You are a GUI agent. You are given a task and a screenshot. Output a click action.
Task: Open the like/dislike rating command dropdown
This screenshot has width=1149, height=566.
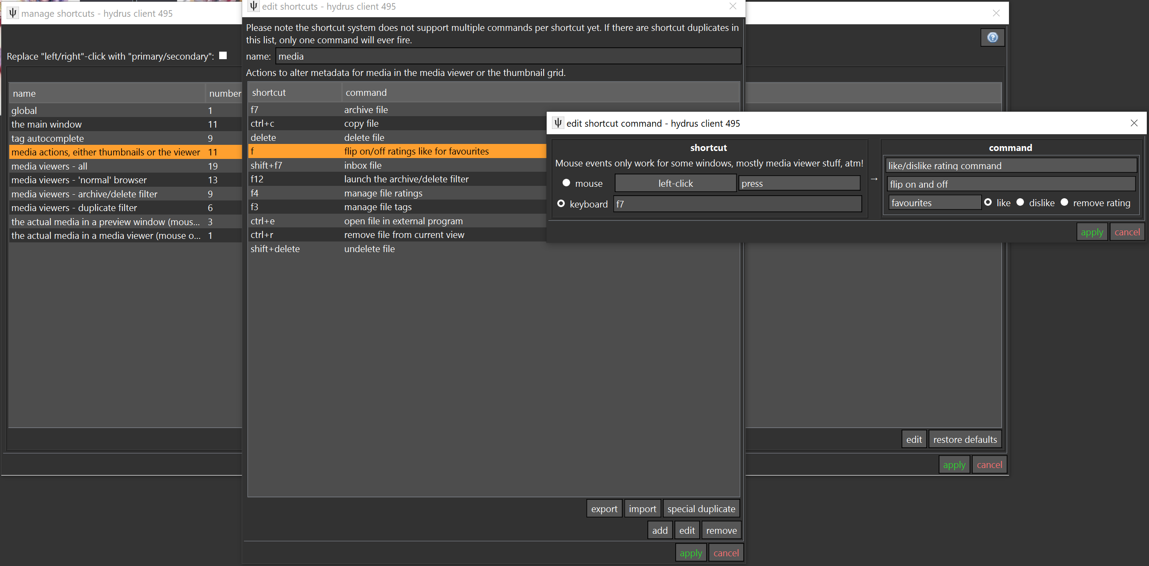coord(1010,166)
